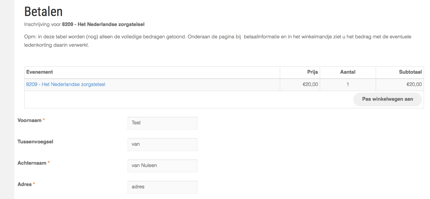Open the 8209 - Het Nederlandse zorgstelsel event link
Screen dimensions: 430x199
point(66,85)
